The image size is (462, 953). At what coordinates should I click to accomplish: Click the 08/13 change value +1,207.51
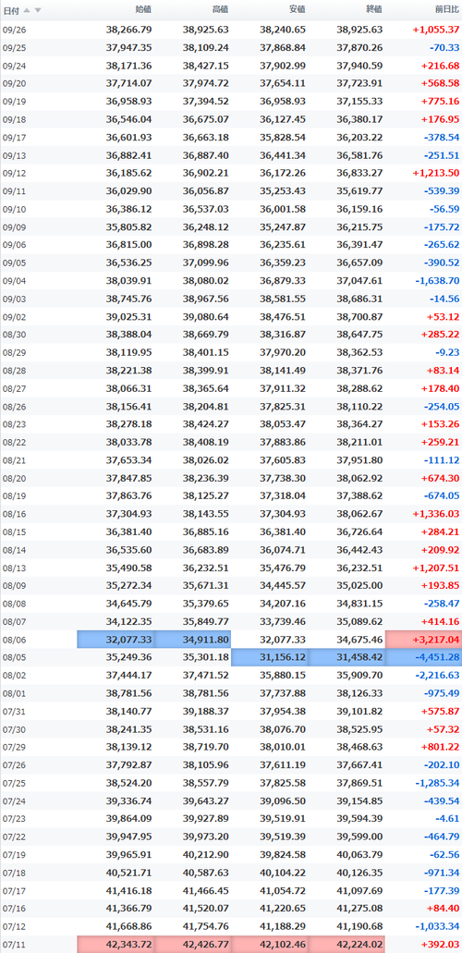point(436,568)
